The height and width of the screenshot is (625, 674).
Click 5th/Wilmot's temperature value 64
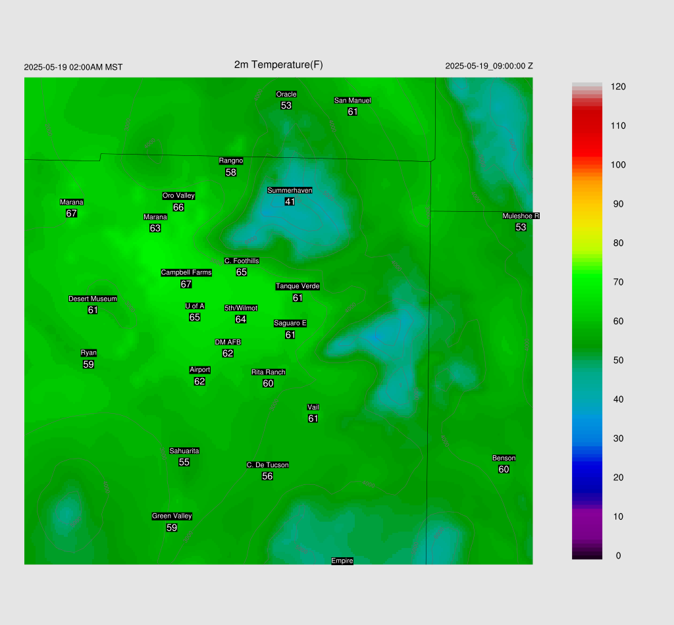tap(241, 319)
